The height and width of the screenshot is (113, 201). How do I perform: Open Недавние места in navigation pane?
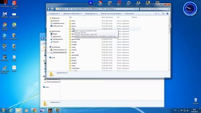click(57, 23)
